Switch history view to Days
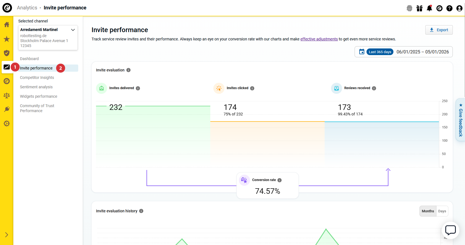The image size is (465, 245). [x=442, y=211]
